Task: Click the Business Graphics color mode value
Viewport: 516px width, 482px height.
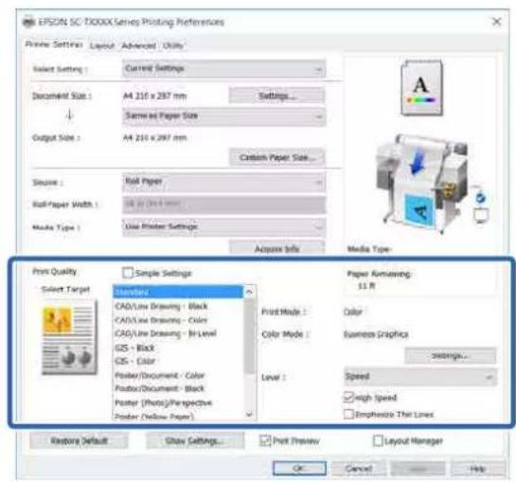Action: tap(376, 334)
